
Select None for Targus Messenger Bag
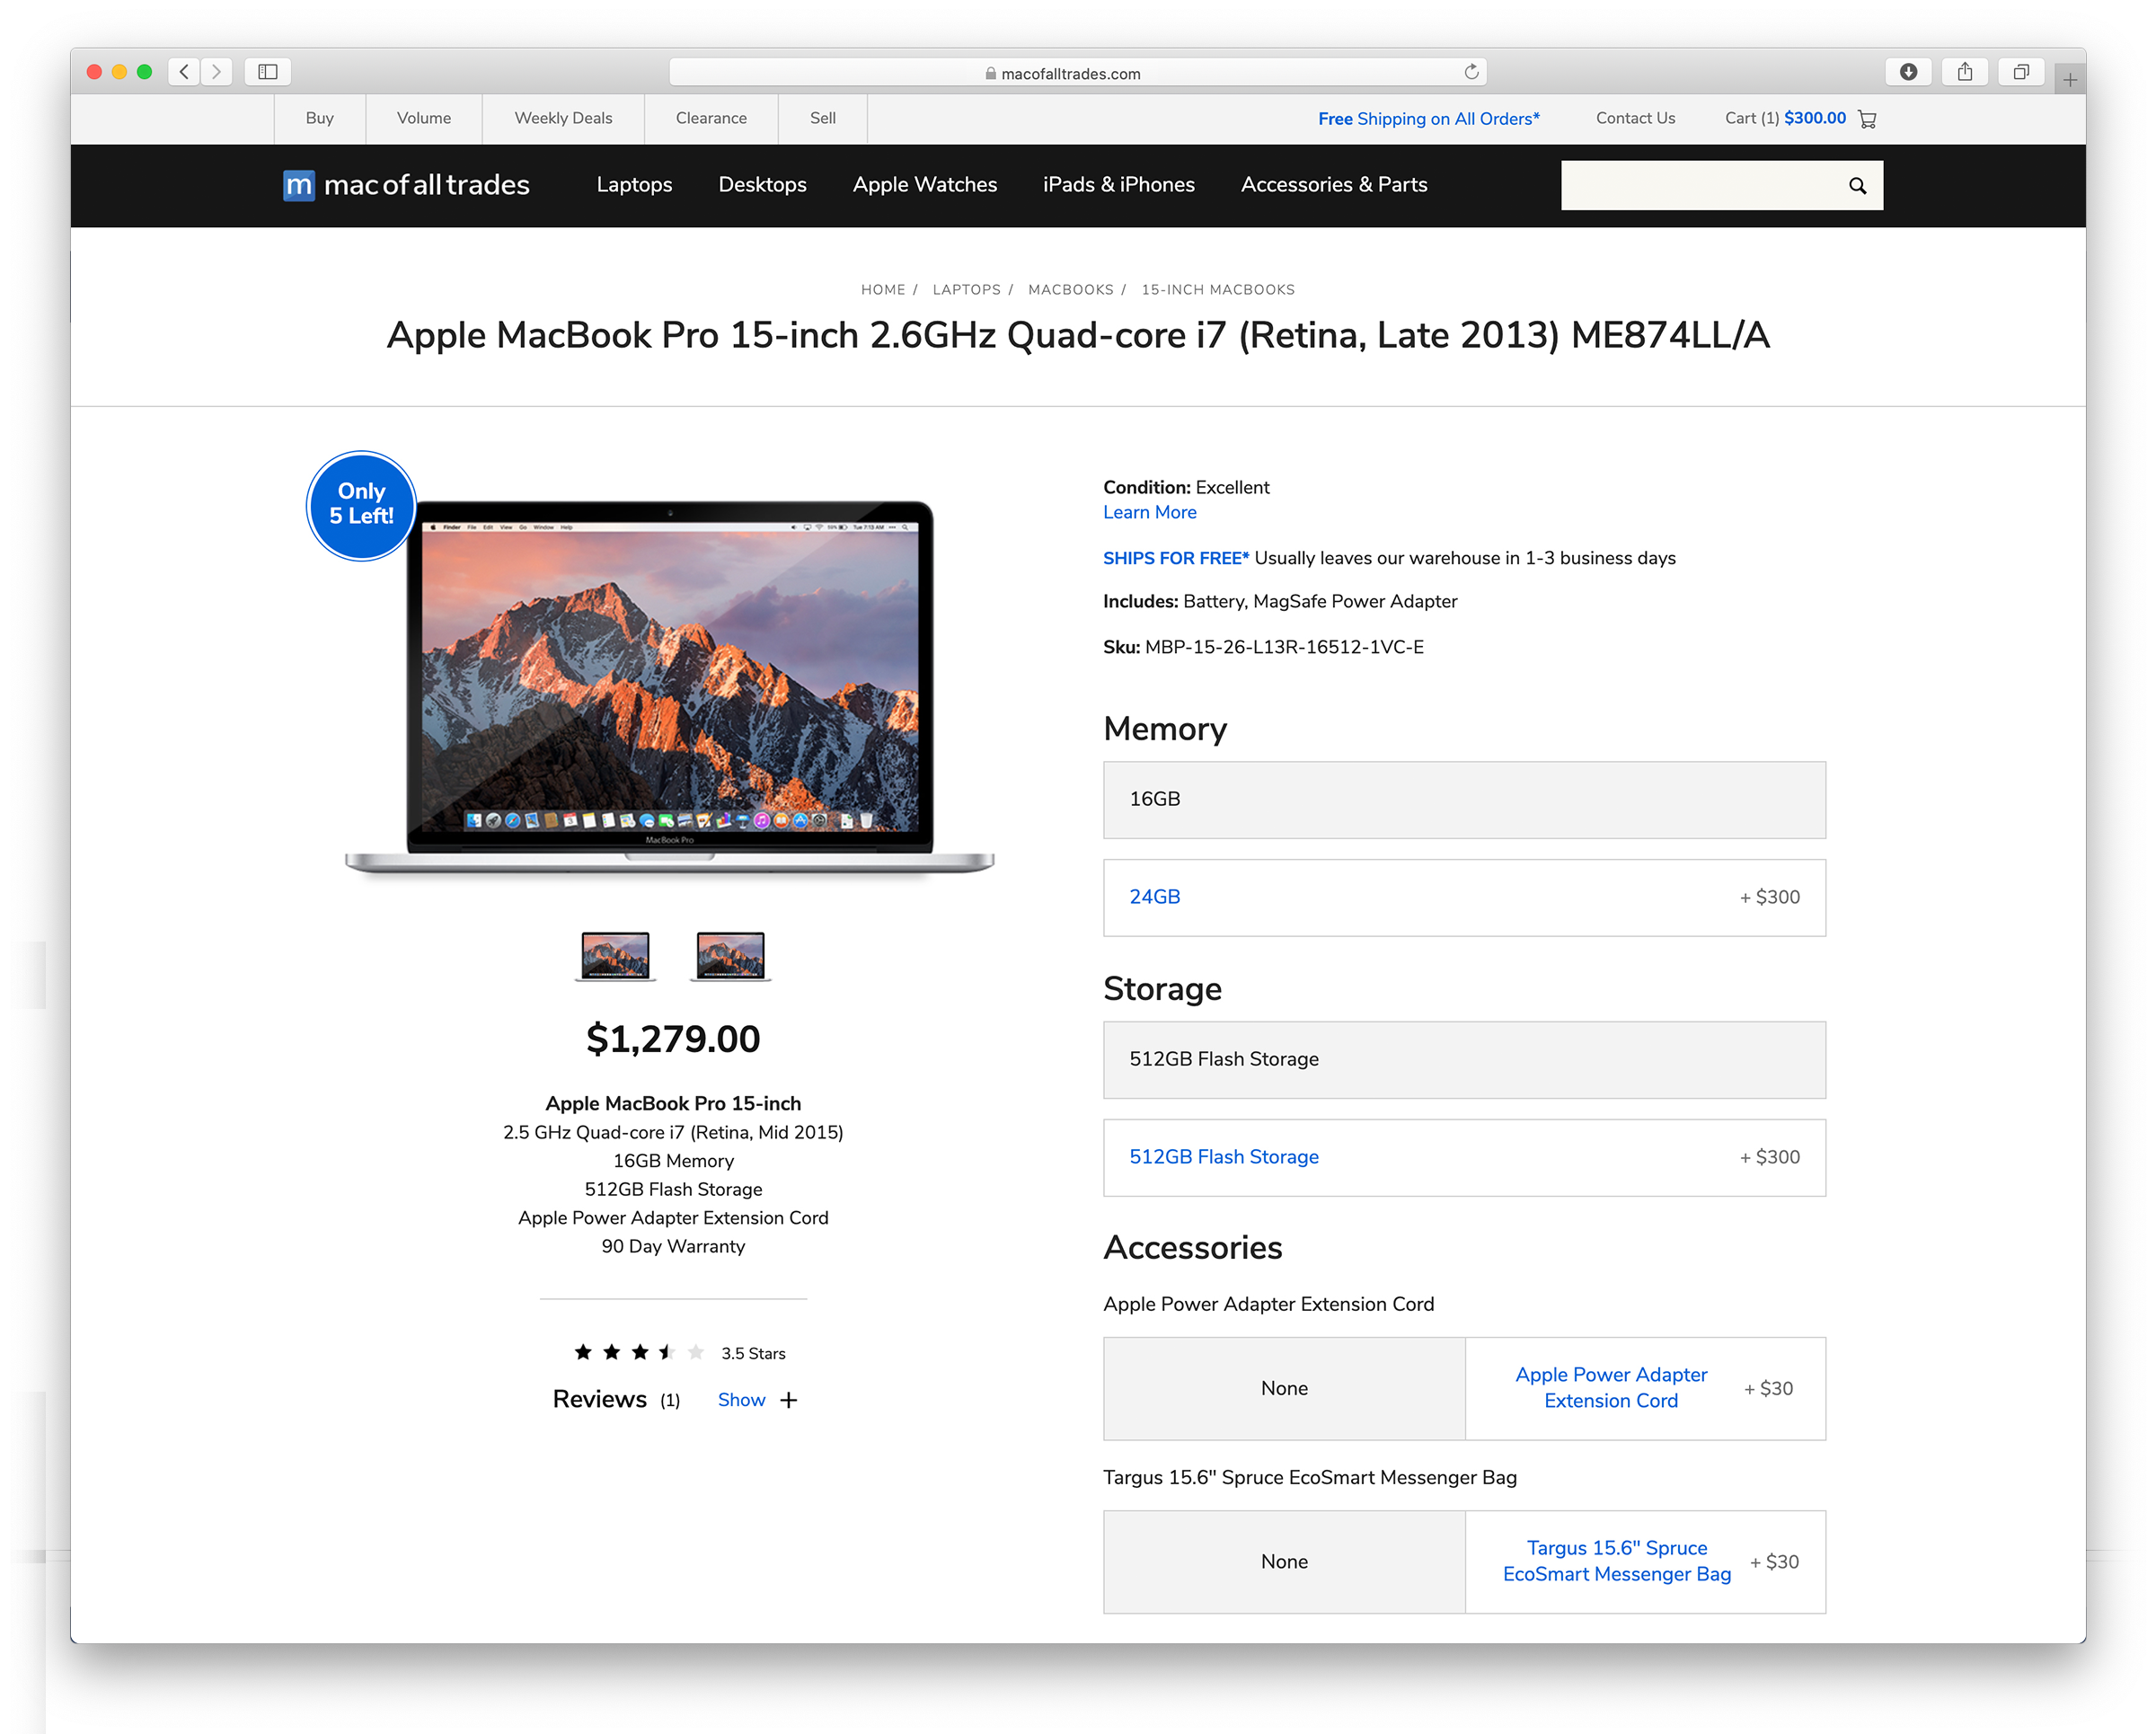pos(1284,1562)
